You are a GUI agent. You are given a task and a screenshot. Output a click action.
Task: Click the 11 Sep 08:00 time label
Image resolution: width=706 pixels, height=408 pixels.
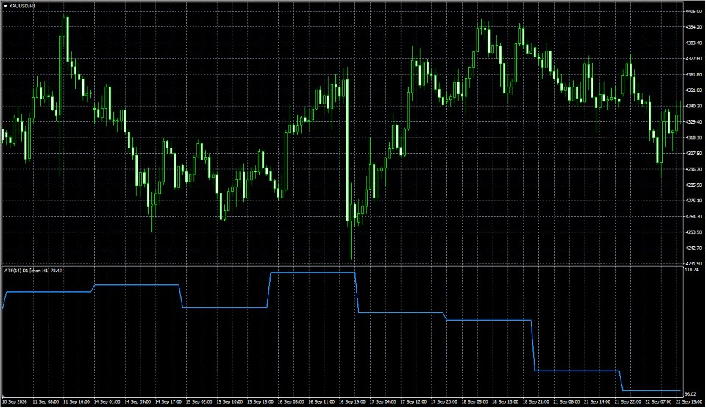point(46,401)
